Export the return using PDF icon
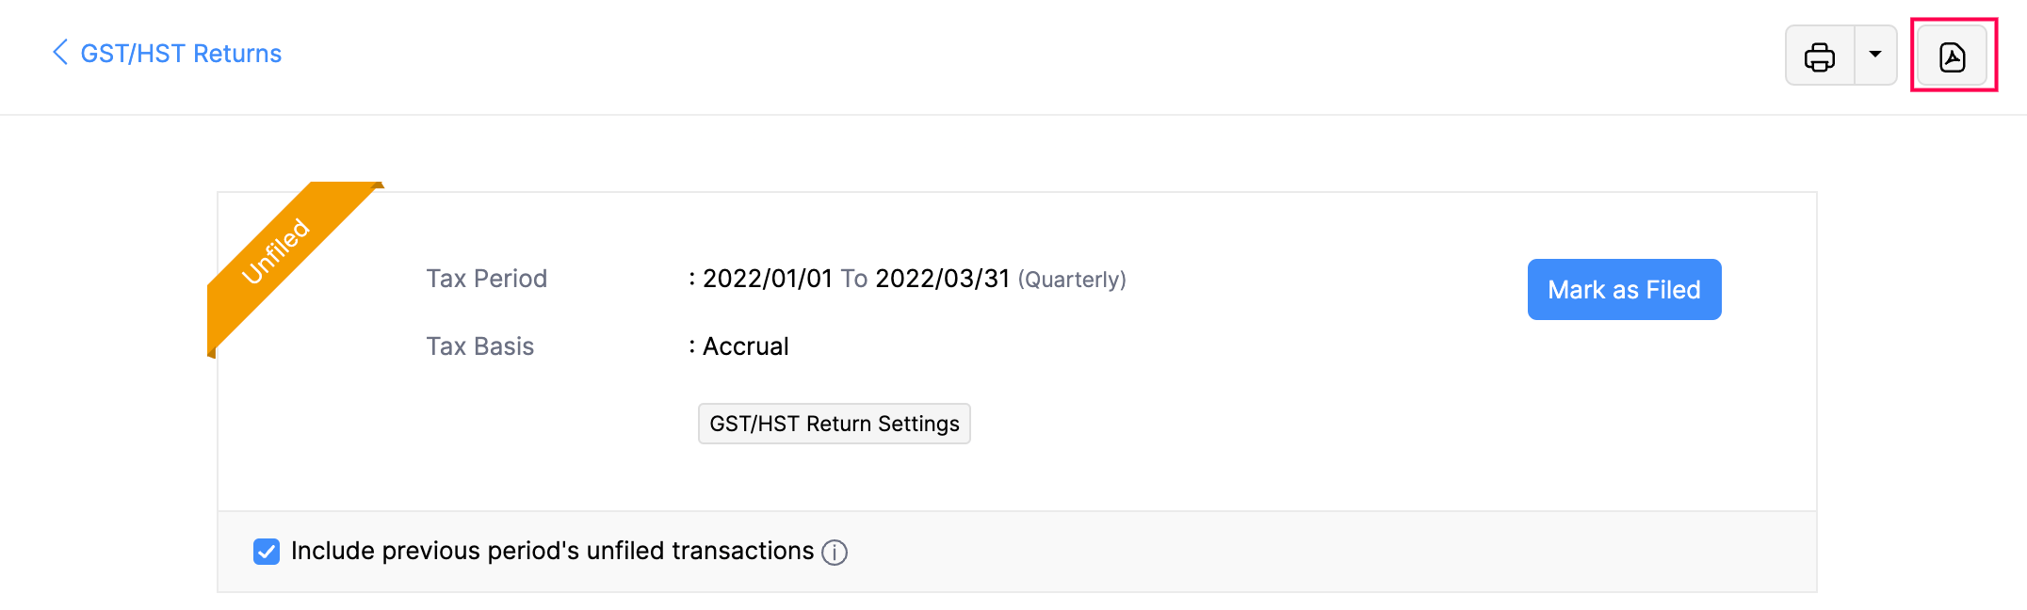 coord(1953,56)
